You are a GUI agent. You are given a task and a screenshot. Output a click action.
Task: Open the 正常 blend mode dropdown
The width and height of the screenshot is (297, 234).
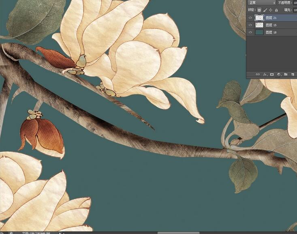261,3
